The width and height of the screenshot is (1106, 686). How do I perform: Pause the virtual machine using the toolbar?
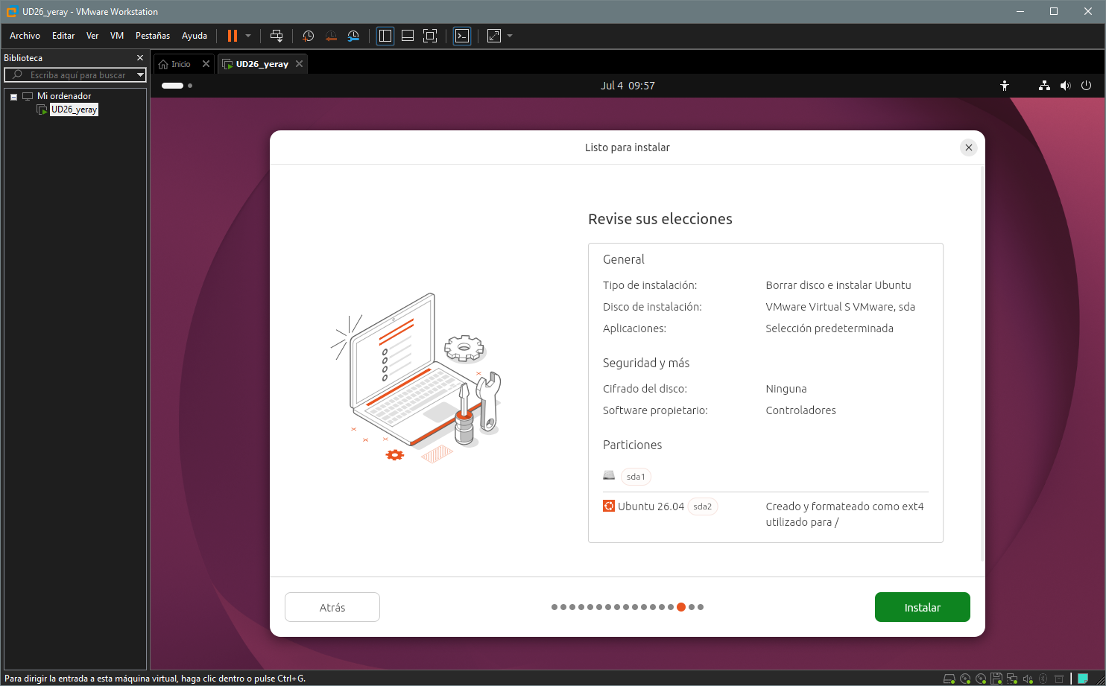click(233, 36)
